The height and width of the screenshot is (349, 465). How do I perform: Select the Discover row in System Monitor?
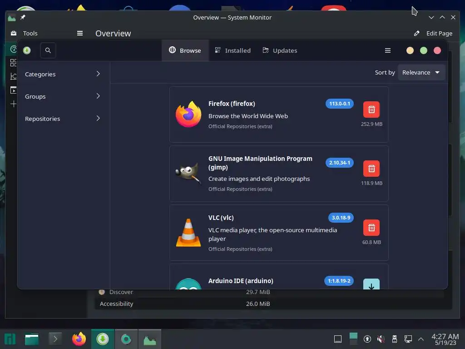[269, 292]
